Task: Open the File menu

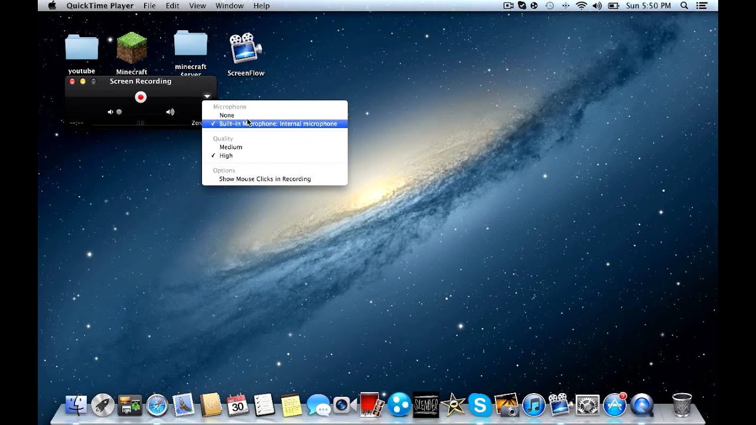Action: 149,6
